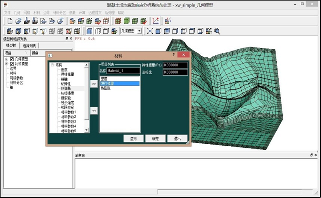Click the document with left arrow import icon

click(43, 21)
